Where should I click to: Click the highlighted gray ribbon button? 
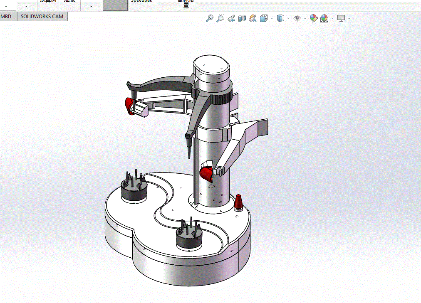point(115,5)
